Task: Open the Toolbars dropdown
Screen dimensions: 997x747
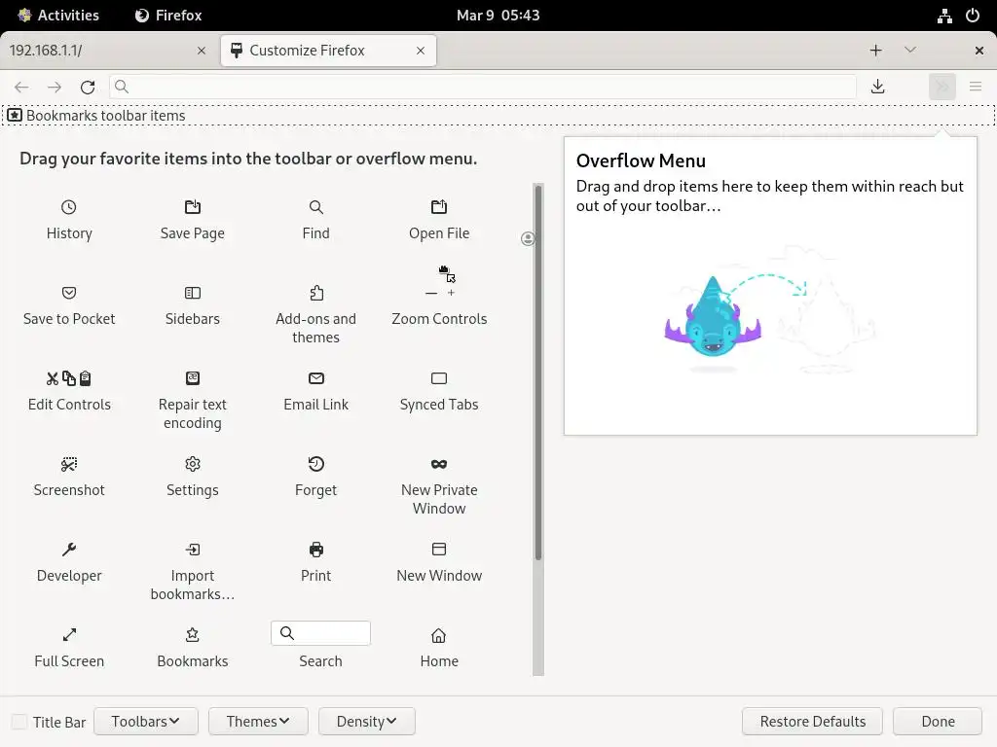Action: click(x=146, y=722)
